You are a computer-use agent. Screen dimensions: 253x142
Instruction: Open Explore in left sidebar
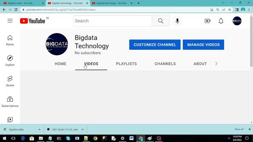pos(10,61)
